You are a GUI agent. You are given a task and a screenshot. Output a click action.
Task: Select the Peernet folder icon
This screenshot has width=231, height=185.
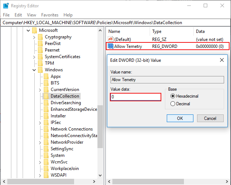point(40,50)
